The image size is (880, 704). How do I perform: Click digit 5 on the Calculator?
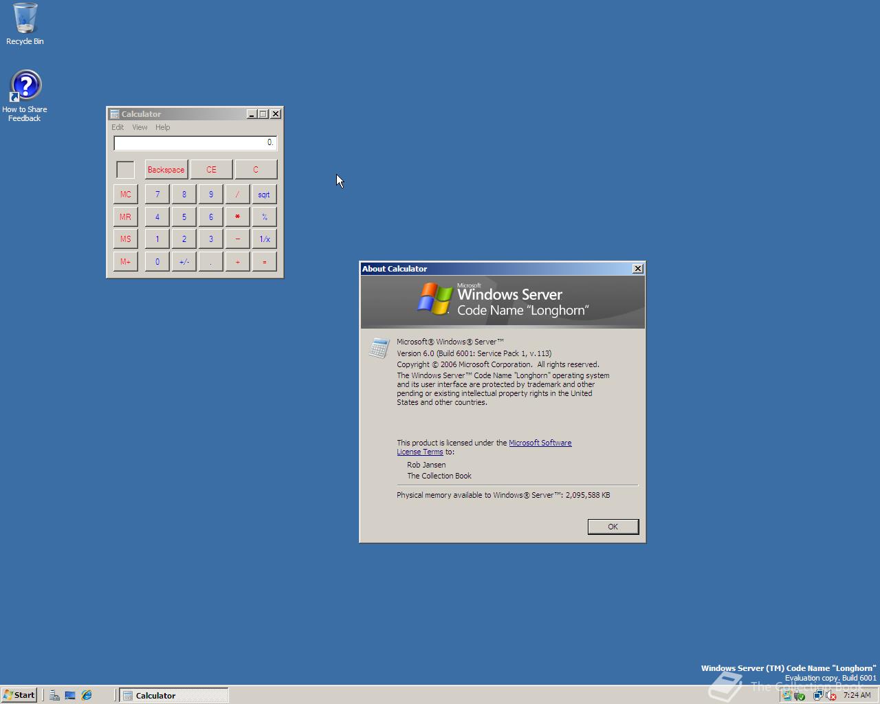coord(184,217)
